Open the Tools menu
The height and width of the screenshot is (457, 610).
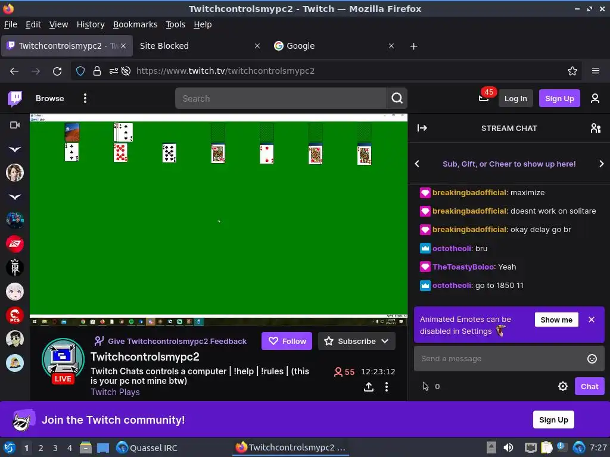pos(176,24)
